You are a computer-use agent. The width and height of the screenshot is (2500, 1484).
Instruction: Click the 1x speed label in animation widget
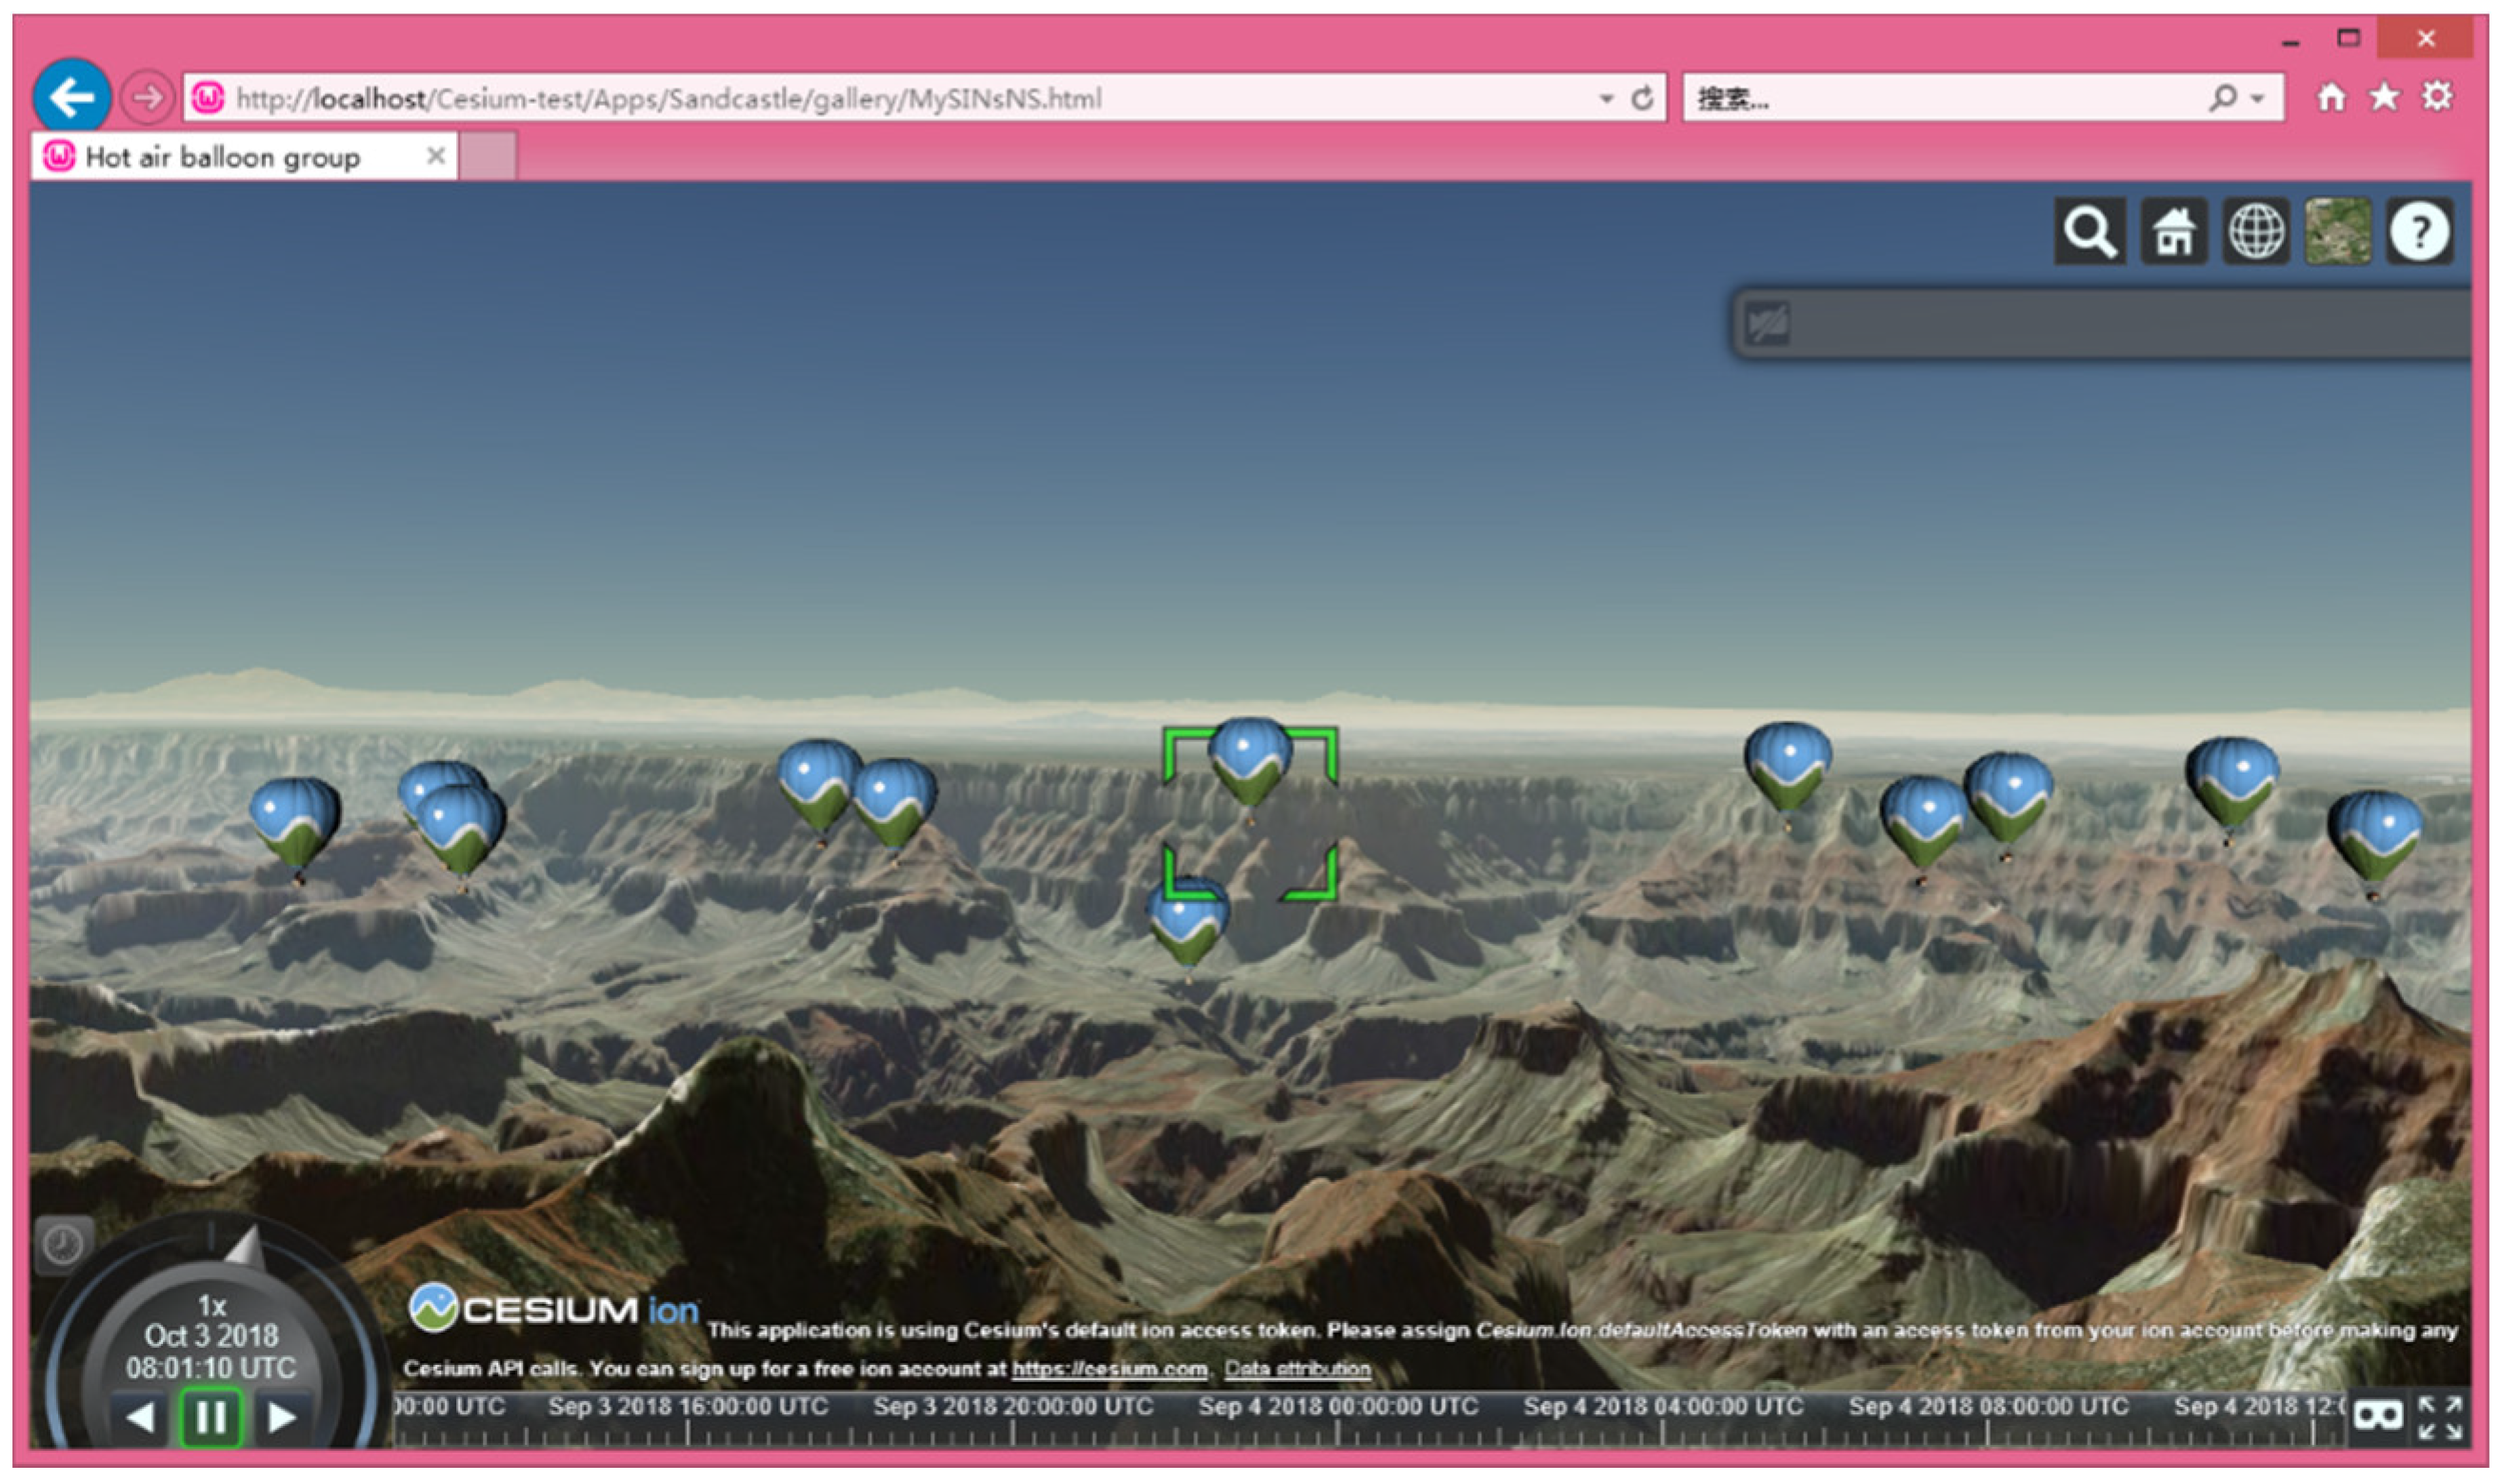(x=212, y=1306)
